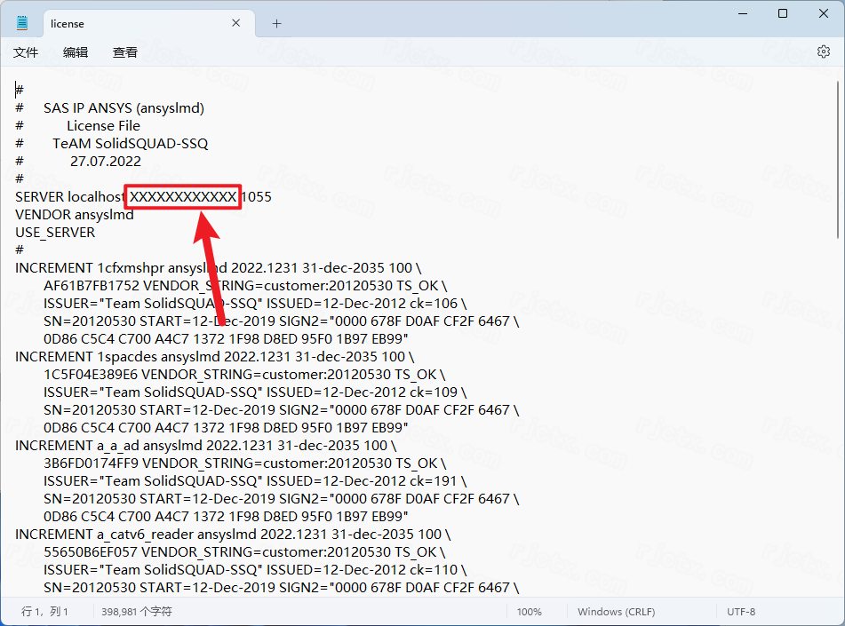Screen dimensions: 845x626
Task: Click the 'VENDOR ansyslmd' line
Action: [x=75, y=214]
